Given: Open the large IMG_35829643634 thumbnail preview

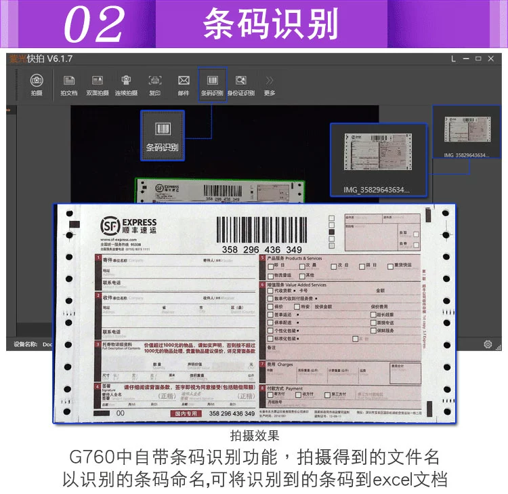Looking at the screenshot, I should (379, 160).
